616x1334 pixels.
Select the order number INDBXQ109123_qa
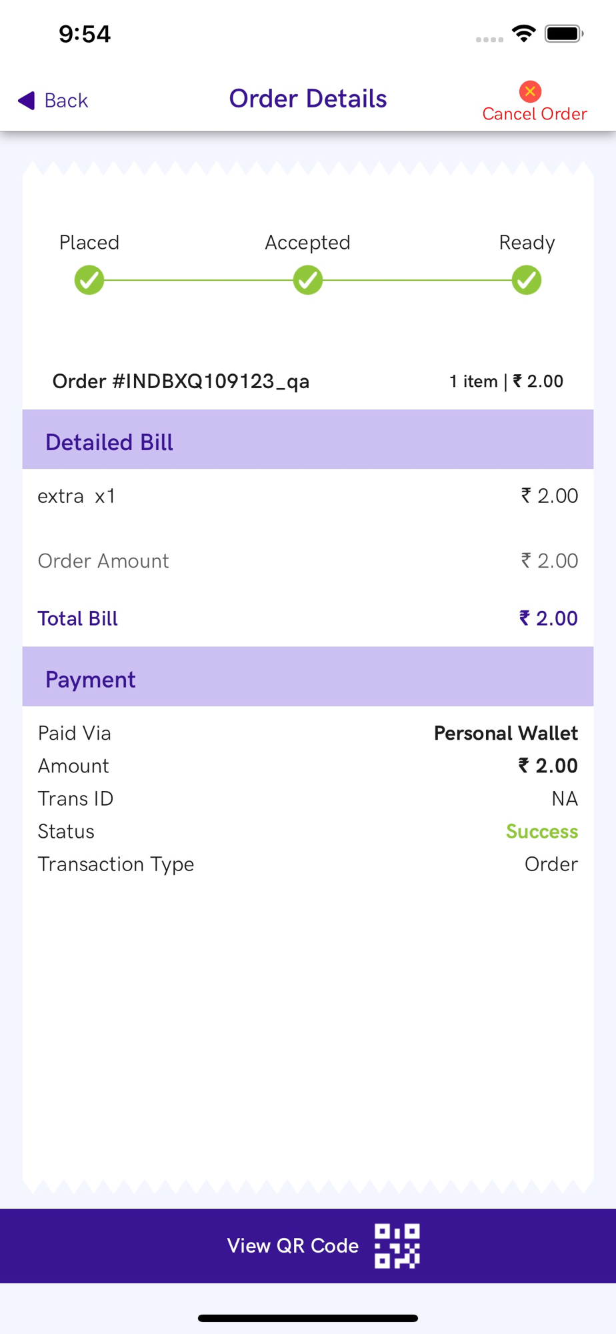point(181,382)
